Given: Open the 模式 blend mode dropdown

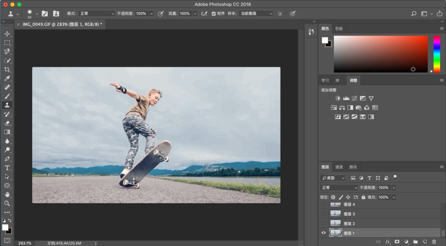Looking at the screenshot, I should tap(96, 14).
